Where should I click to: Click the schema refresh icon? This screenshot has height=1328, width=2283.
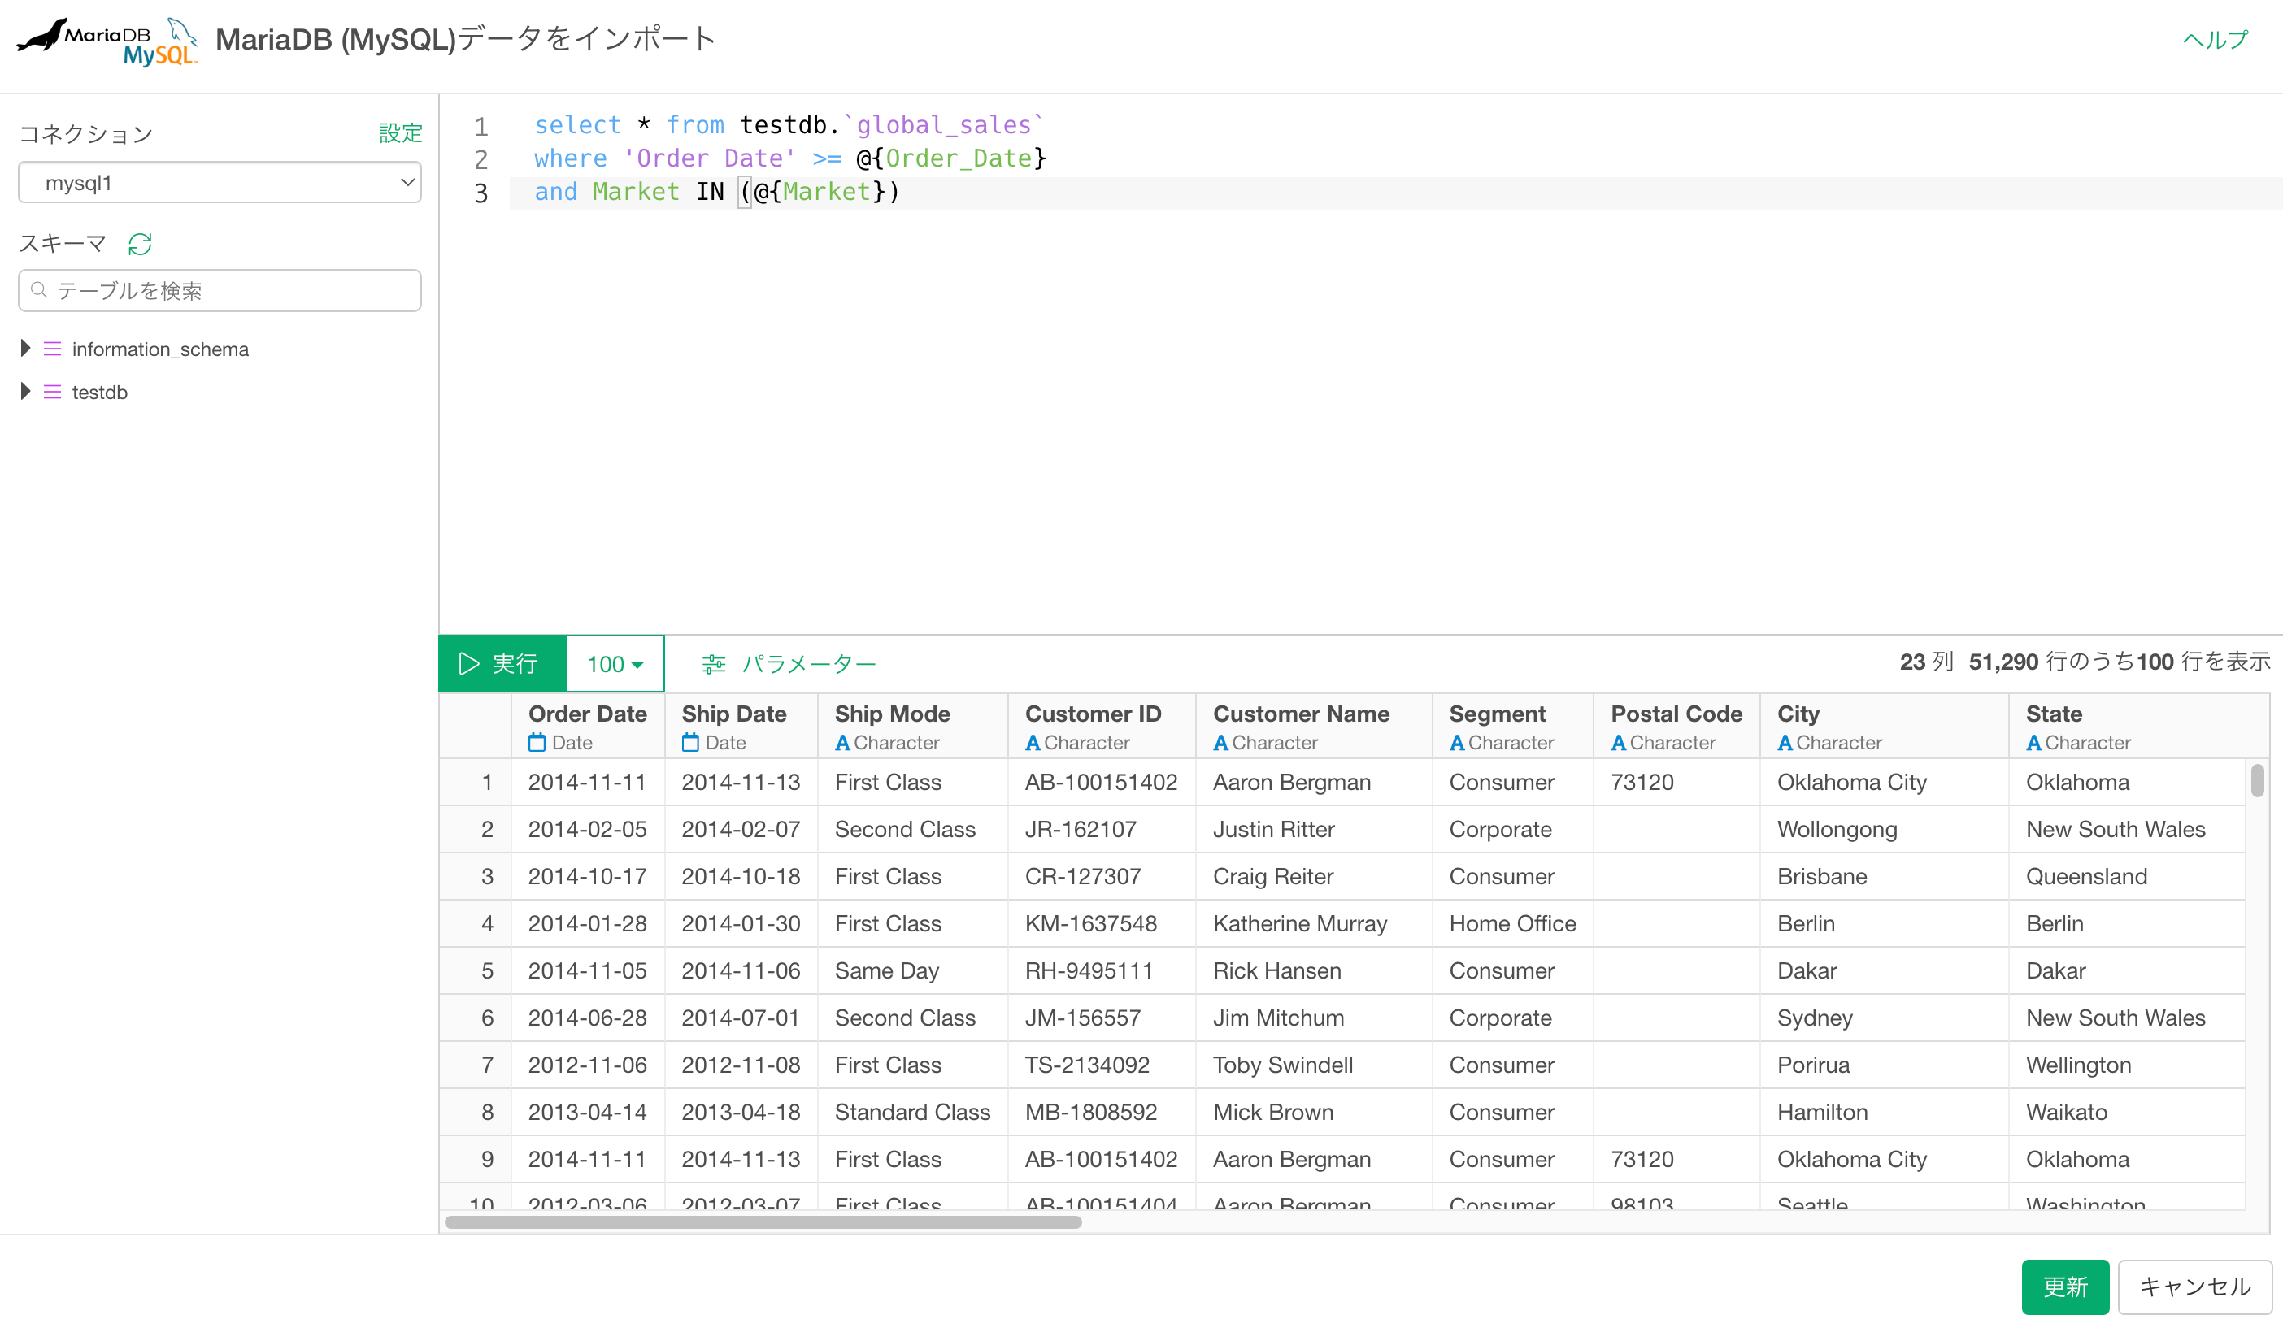(140, 244)
